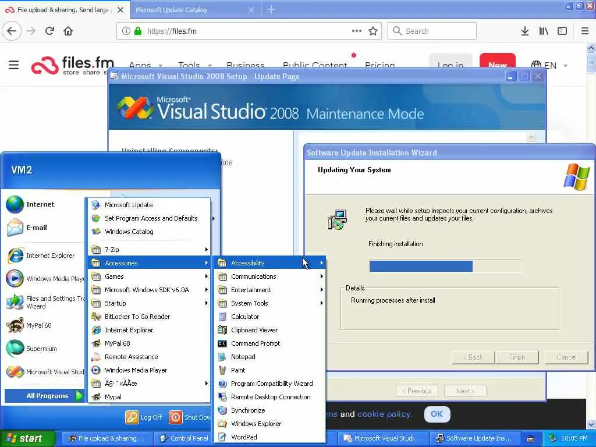Expand the Startup folder submenu

(x=149, y=303)
